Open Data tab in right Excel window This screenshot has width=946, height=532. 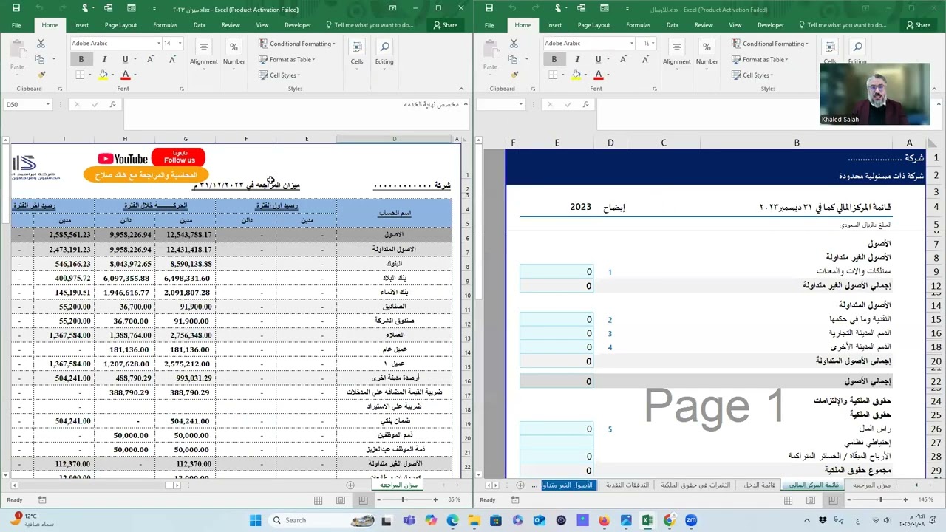[x=673, y=24]
